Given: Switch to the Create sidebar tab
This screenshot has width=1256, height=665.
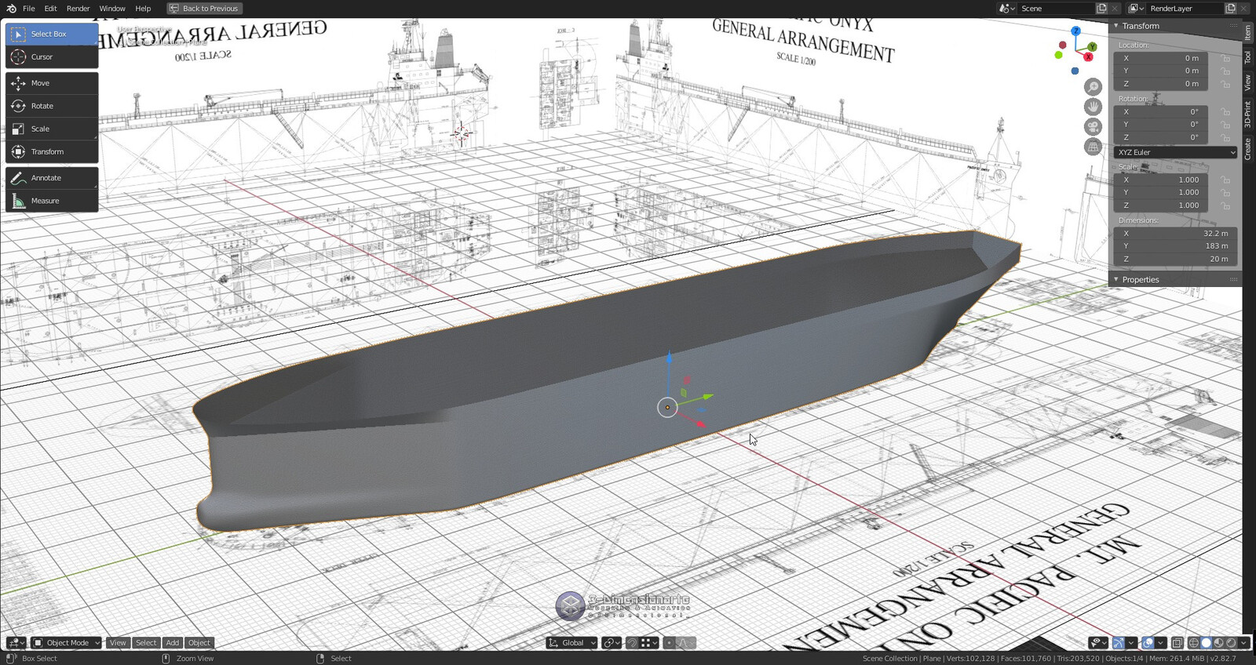Looking at the screenshot, I should [1248, 149].
